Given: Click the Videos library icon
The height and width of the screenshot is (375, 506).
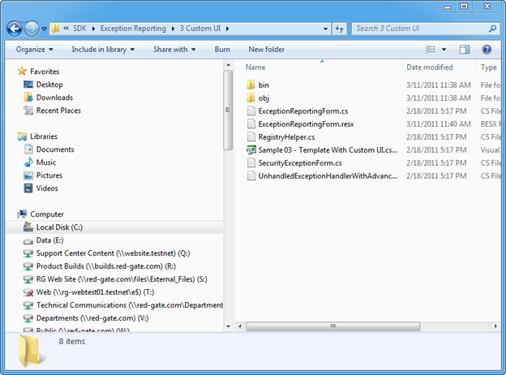Looking at the screenshot, I should tap(28, 188).
